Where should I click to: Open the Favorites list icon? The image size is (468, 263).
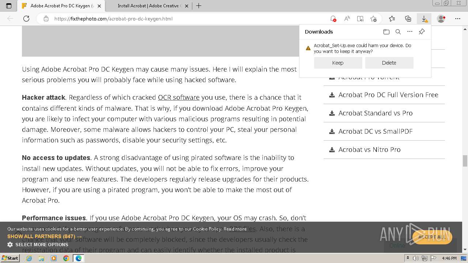click(x=392, y=19)
